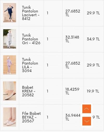Click the orange scroll-up arrow button
104x132 pixels.
87,109
